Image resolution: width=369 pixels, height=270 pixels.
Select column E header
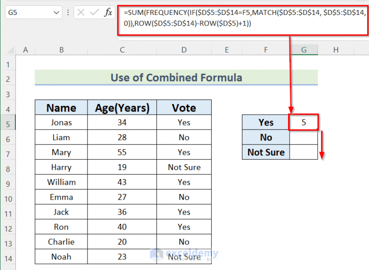pos(227,50)
